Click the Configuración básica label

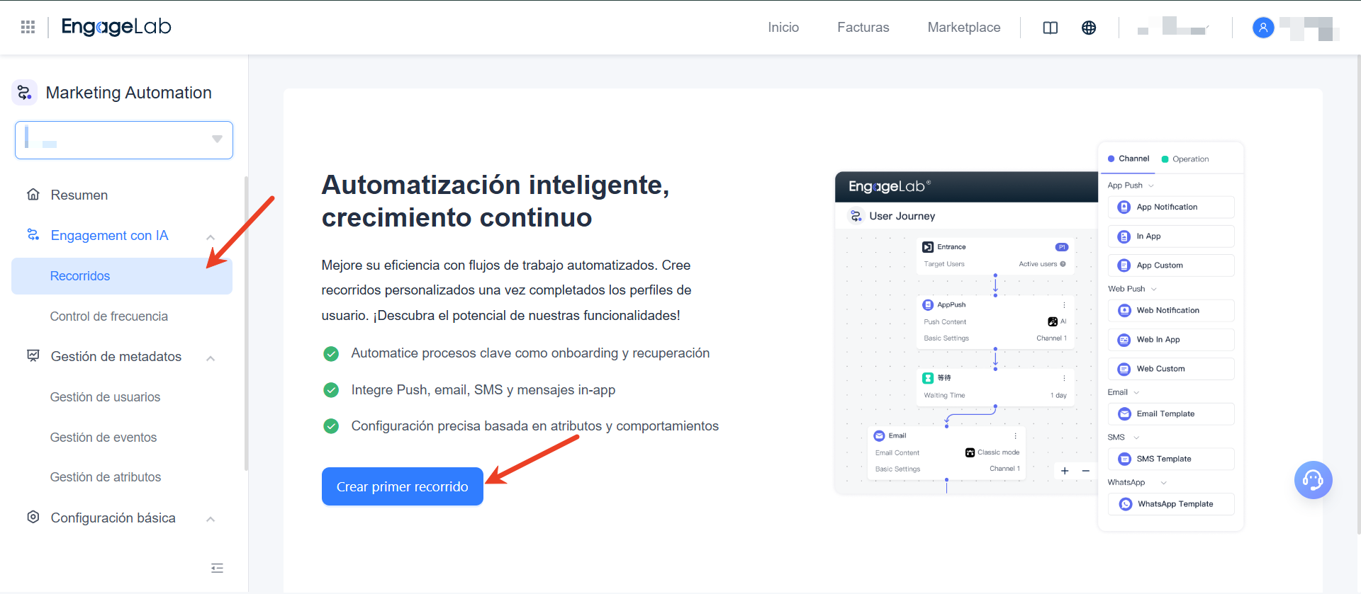(x=113, y=518)
